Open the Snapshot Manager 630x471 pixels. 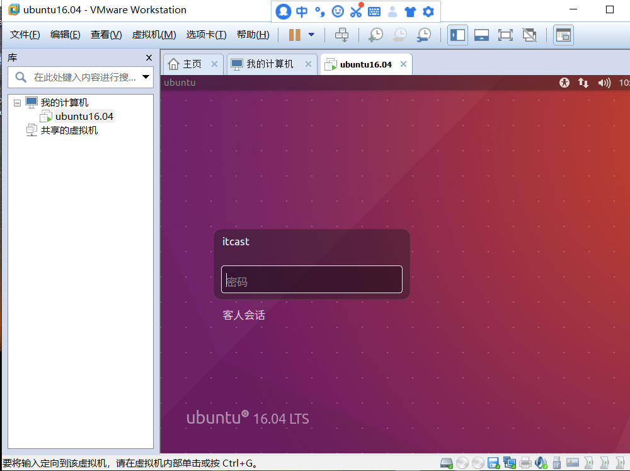point(423,35)
